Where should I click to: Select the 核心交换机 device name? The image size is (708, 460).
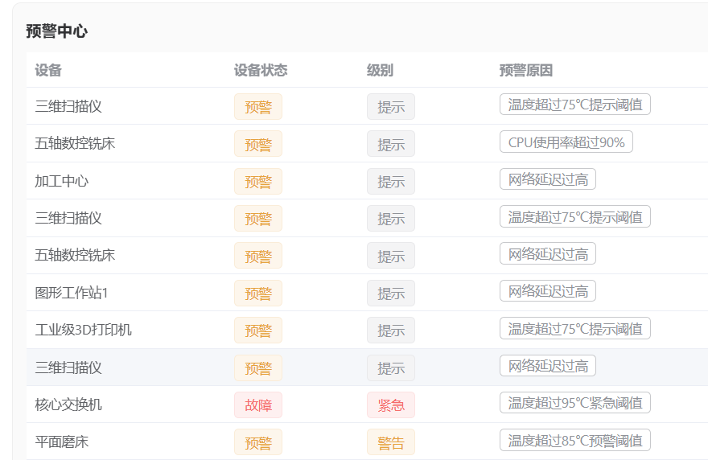(68, 405)
